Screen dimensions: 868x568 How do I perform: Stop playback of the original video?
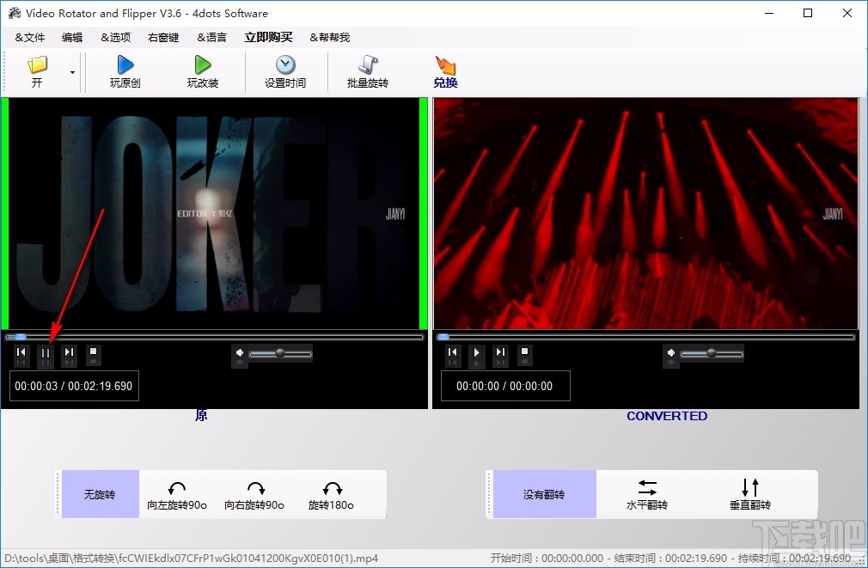[93, 355]
